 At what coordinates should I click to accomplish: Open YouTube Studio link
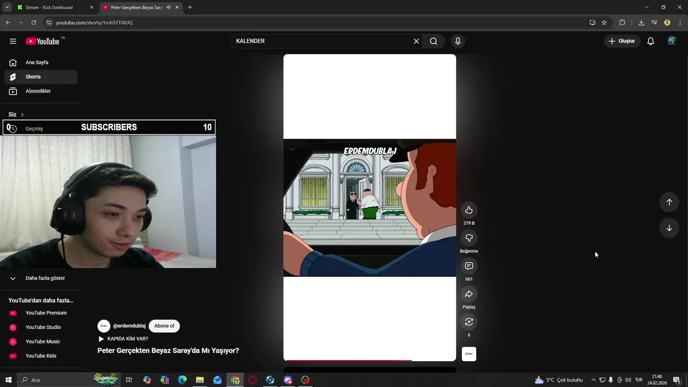[41, 327]
